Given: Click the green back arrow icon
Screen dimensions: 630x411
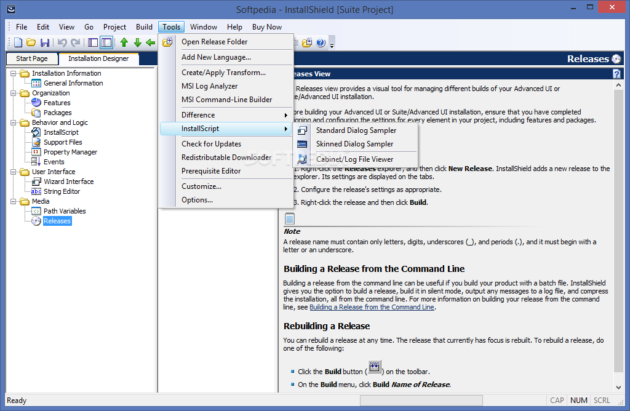Looking at the screenshot, I should point(151,42).
